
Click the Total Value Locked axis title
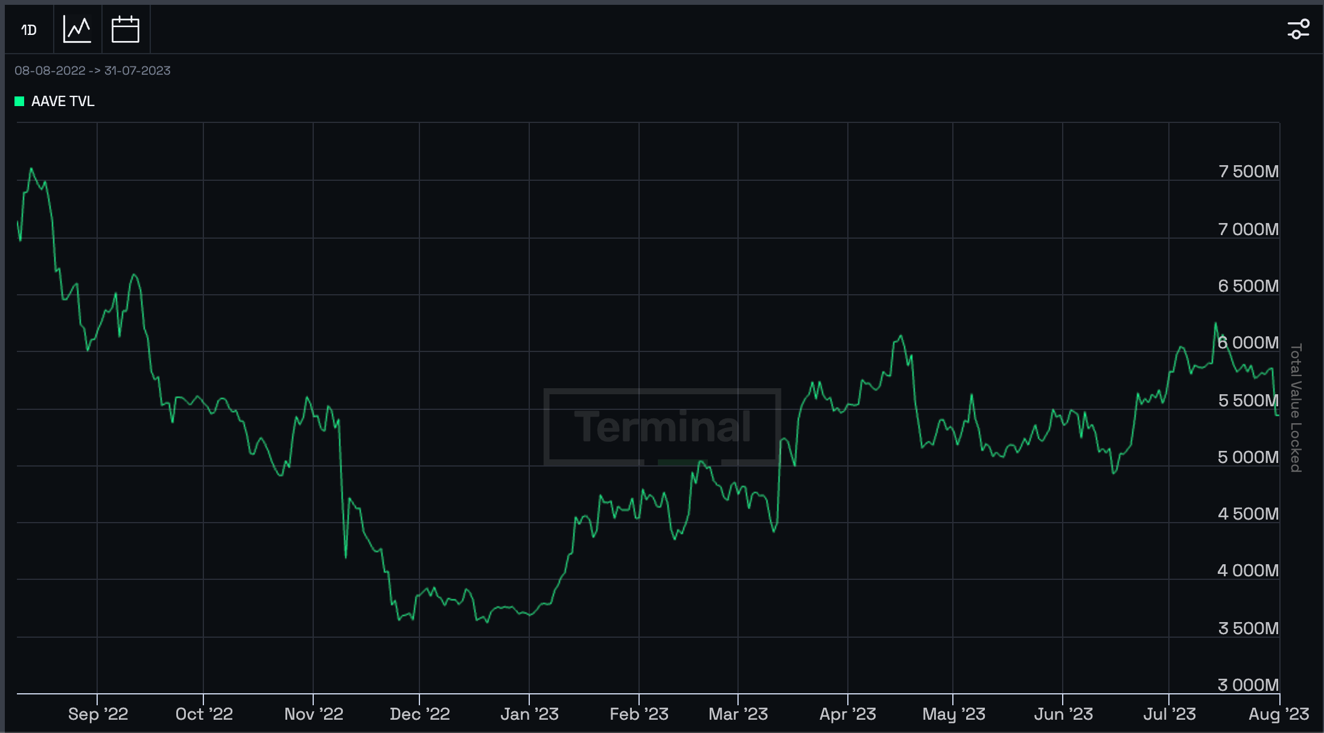pos(1296,408)
